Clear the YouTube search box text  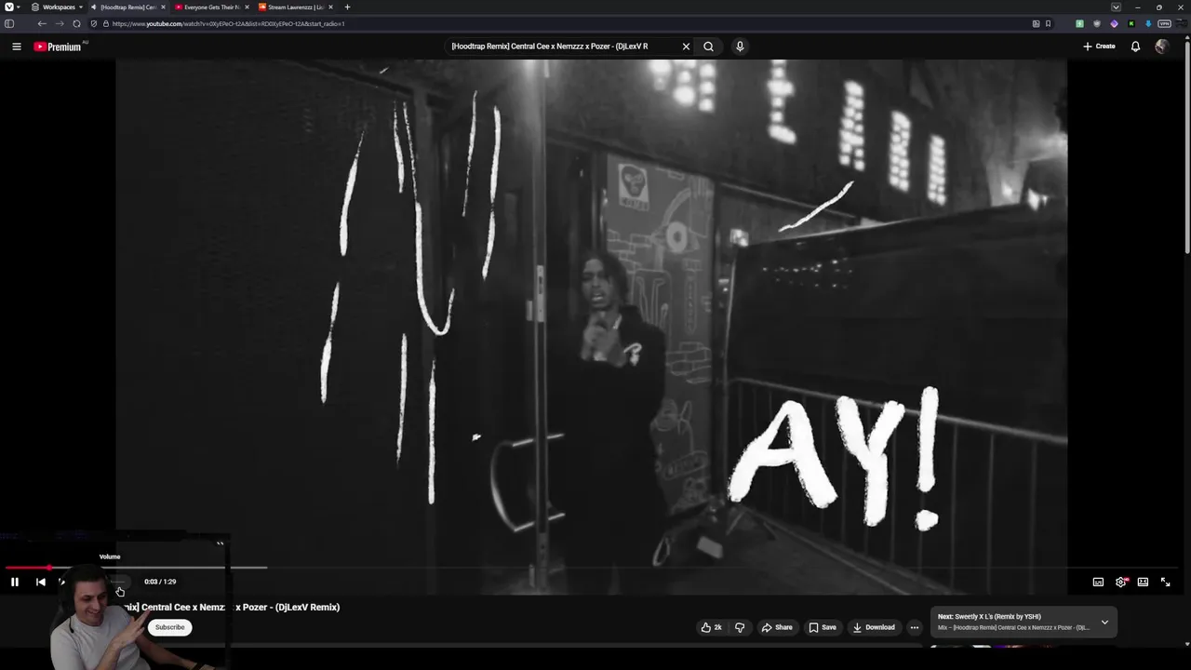coord(686,47)
